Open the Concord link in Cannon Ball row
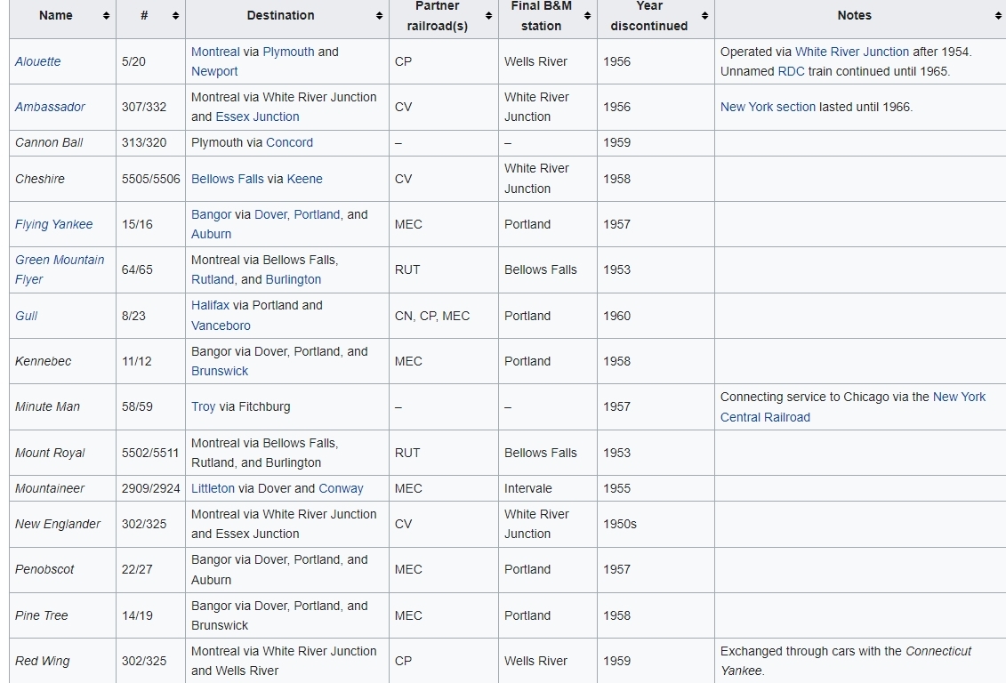 (x=289, y=142)
